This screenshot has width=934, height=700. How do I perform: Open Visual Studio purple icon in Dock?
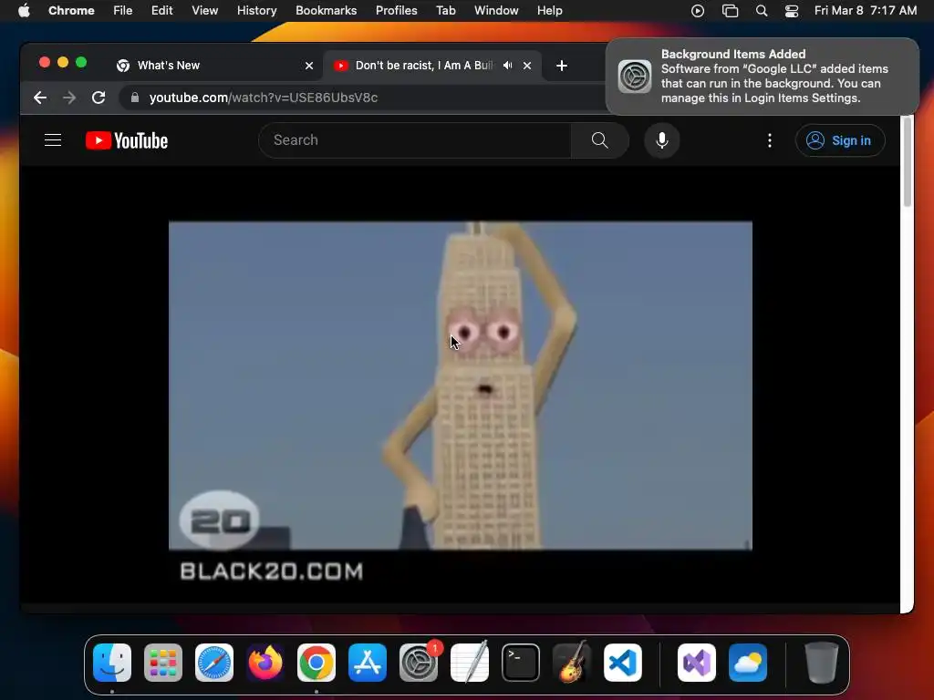pyautogui.click(x=697, y=663)
